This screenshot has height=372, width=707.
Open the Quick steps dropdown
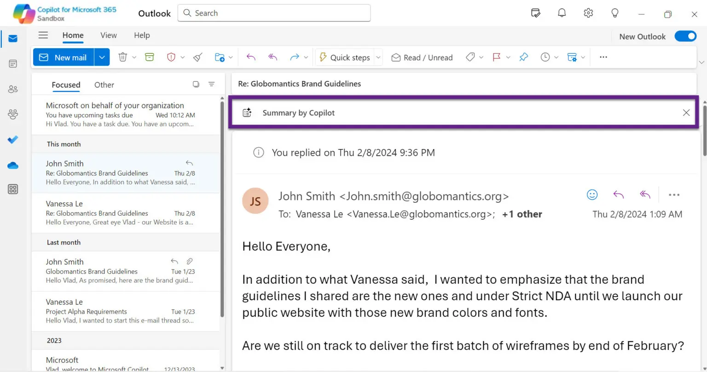(378, 57)
